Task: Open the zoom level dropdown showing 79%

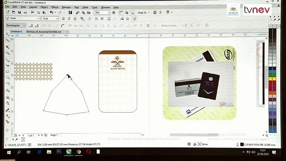Action: [x=109, y=13]
